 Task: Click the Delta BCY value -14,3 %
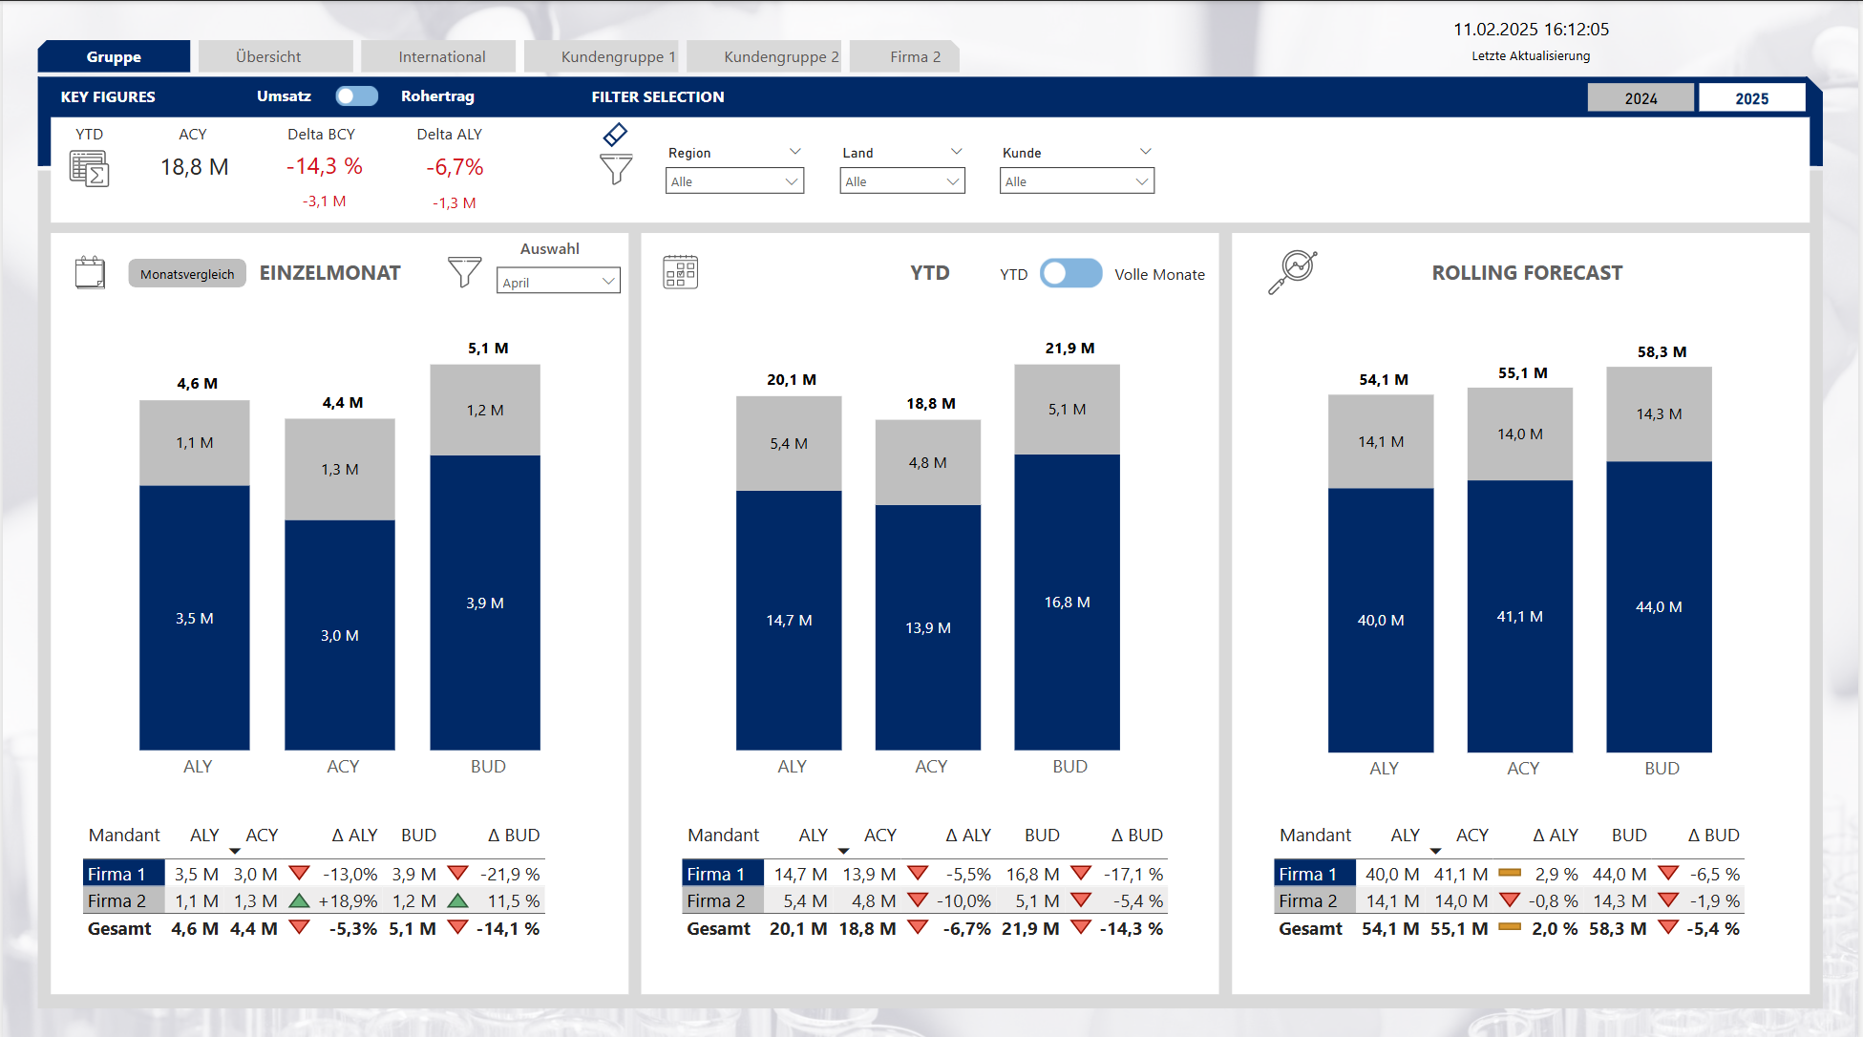(x=325, y=166)
